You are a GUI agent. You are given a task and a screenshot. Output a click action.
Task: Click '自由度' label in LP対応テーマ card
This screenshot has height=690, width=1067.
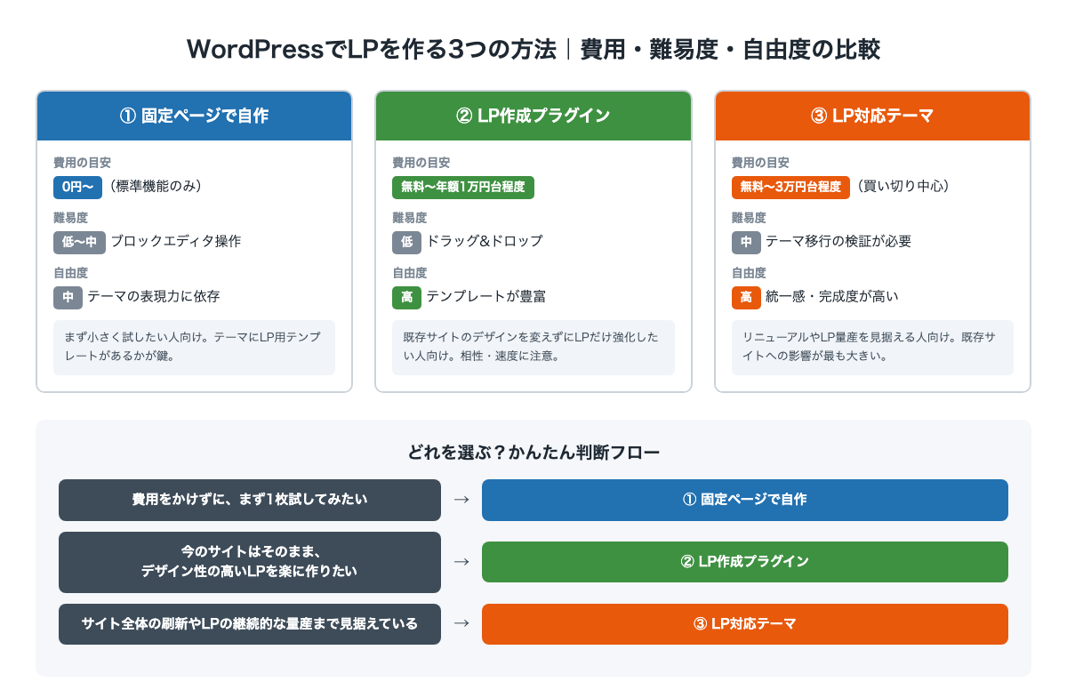point(749,273)
